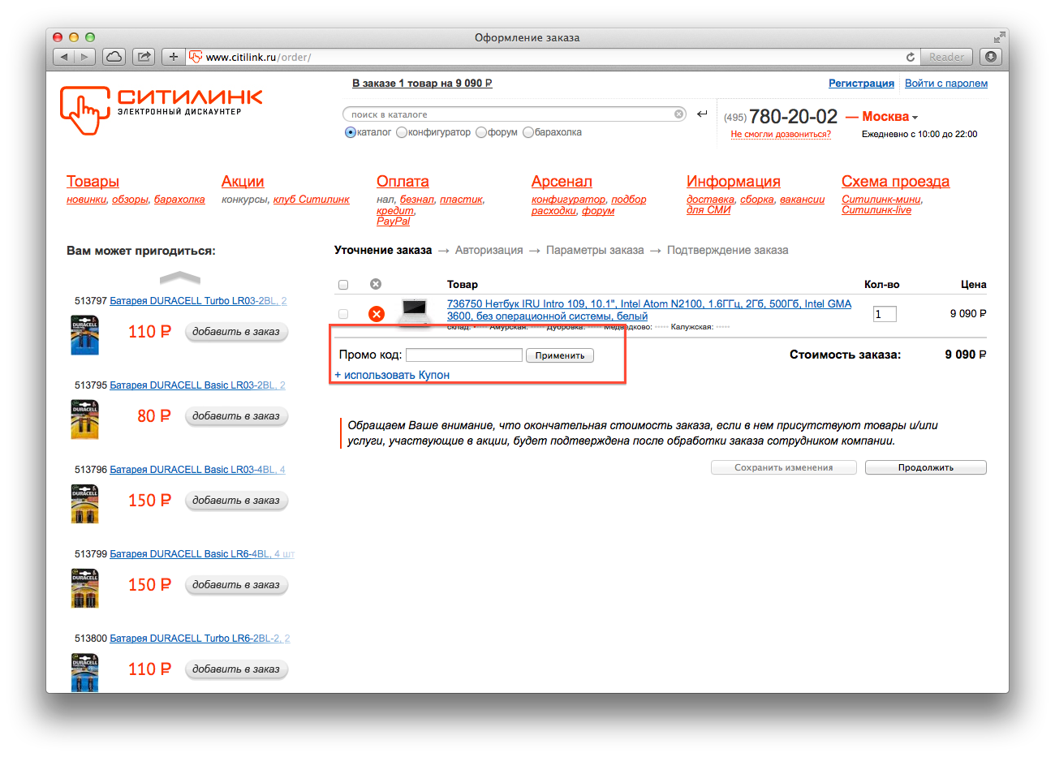The image size is (1055, 757).
Task: Open the netbook IRU Intro 109 link
Action: pos(649,310)
